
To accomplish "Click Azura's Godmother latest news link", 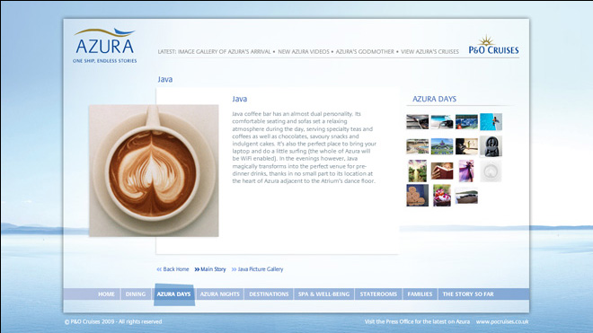I will [x=365, y=52].
